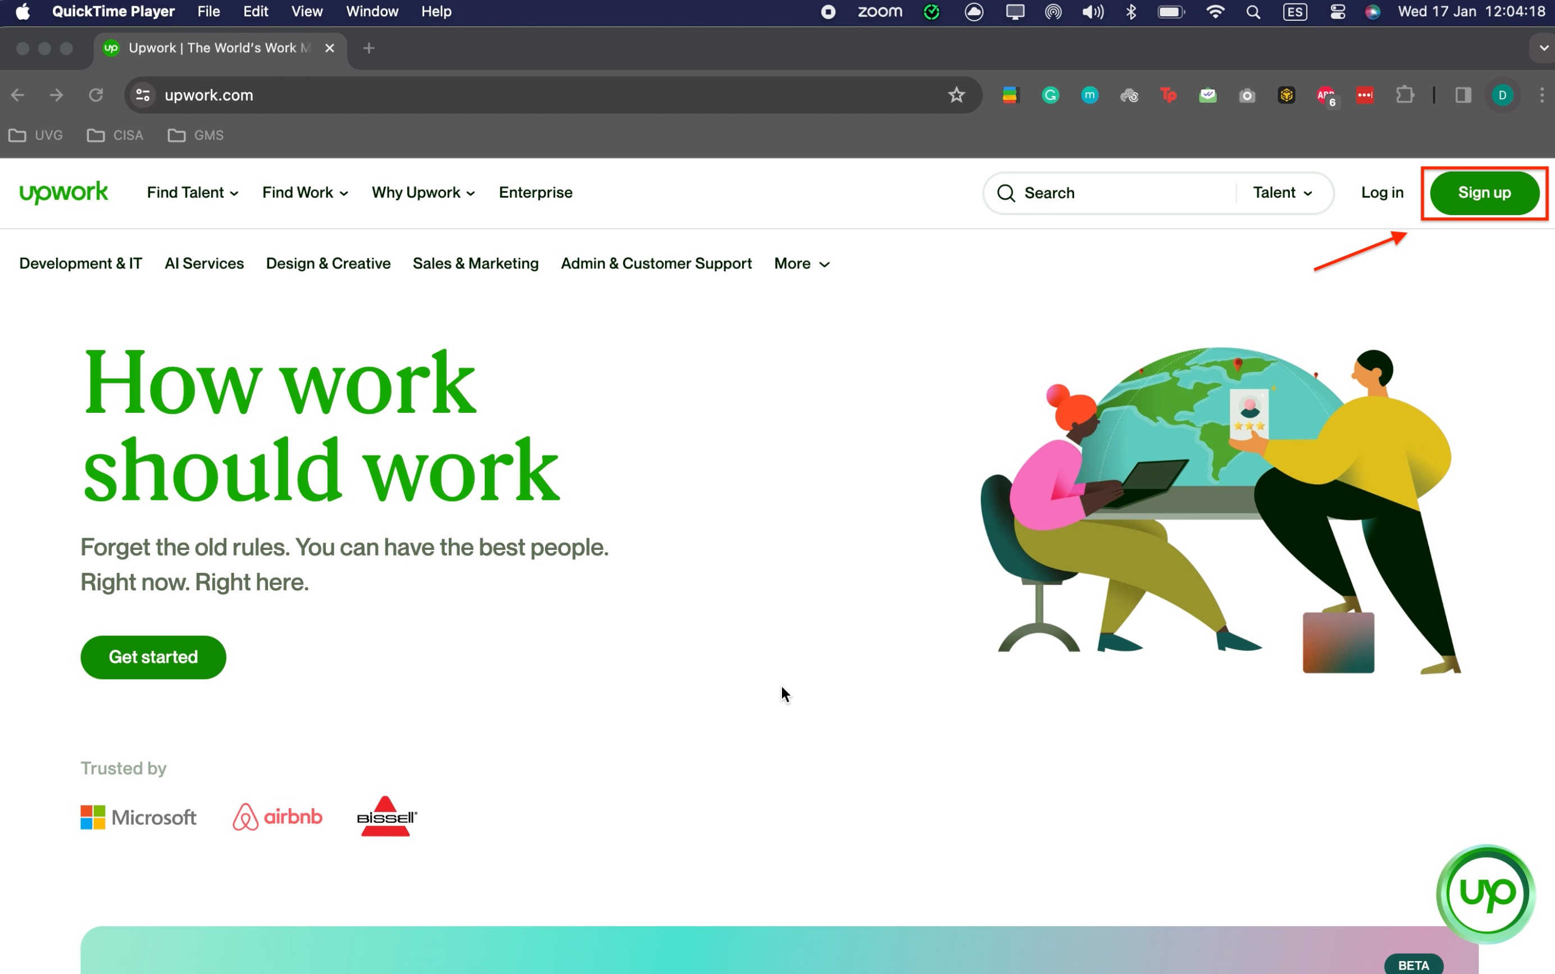Click the search magnifier icon in Upwork search box
The width and height of the screenshot is (1555, 974).
pos(1006,193)
